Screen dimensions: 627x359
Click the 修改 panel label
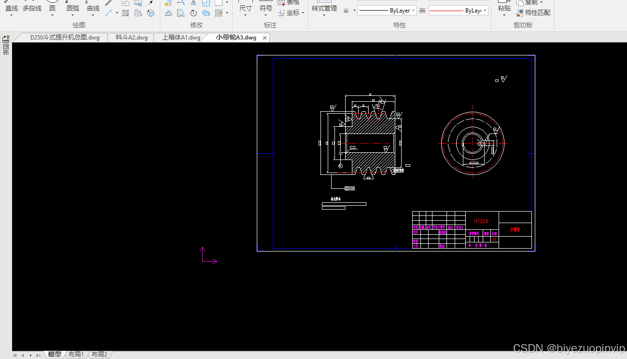(x=196, y=25)
